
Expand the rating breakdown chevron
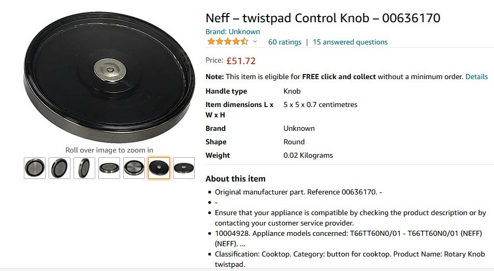(x=255, y=42)
